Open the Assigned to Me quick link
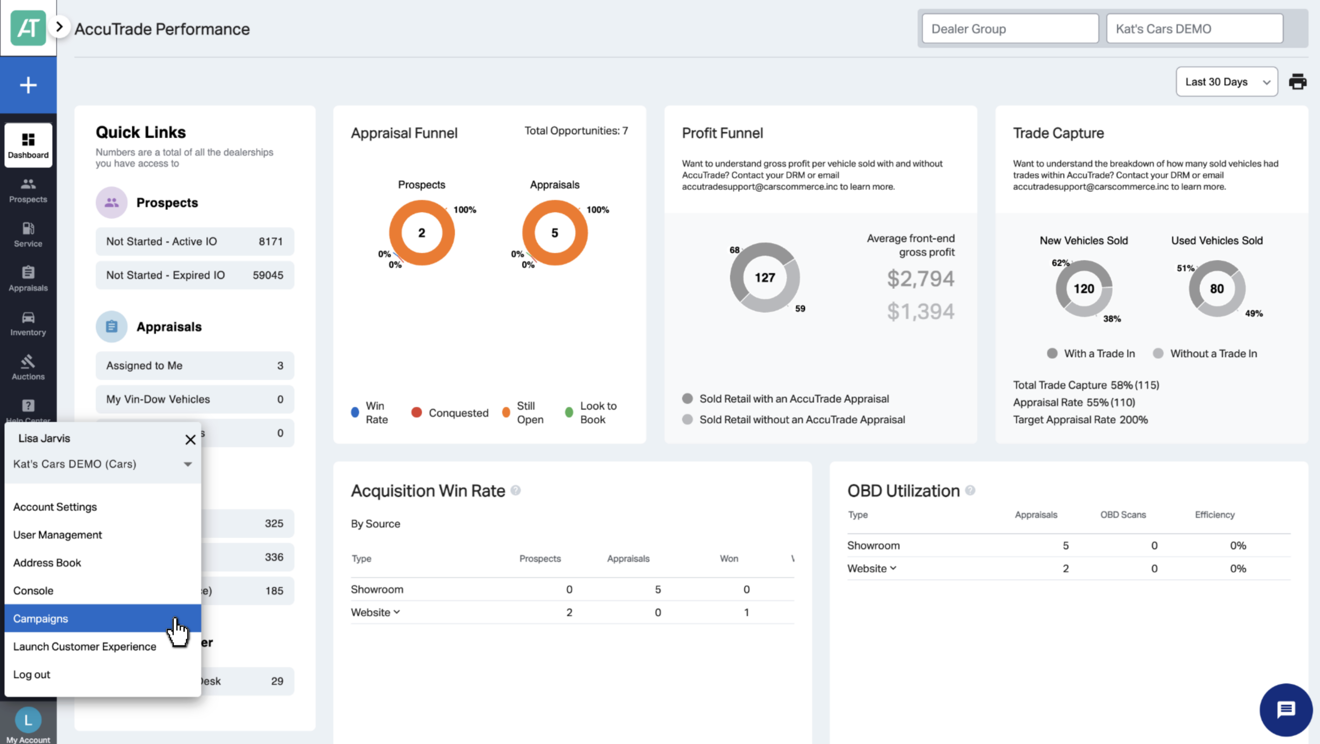The width and height of the screenshot is (1320, 744). coord(195,366)
